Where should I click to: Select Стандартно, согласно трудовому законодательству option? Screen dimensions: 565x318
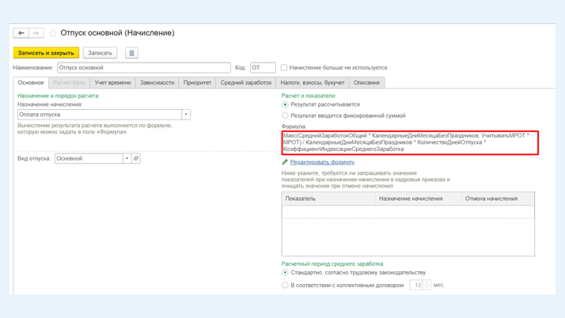285,273
